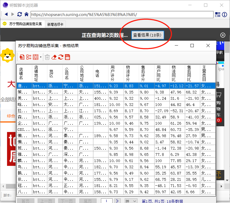
Task: Click the greyed trash delete icon
Action: coord(47,57)
